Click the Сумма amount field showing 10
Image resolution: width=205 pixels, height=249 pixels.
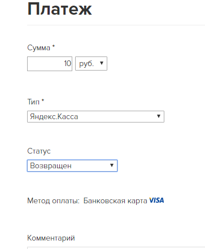pyautogui.click(x=50, y=64)
